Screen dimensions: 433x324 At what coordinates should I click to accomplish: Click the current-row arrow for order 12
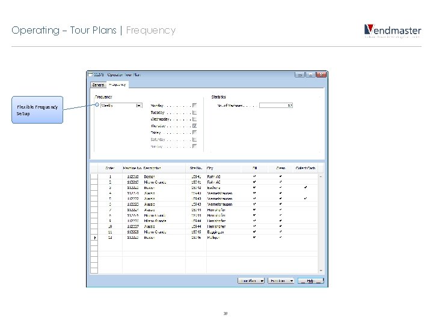94,238
